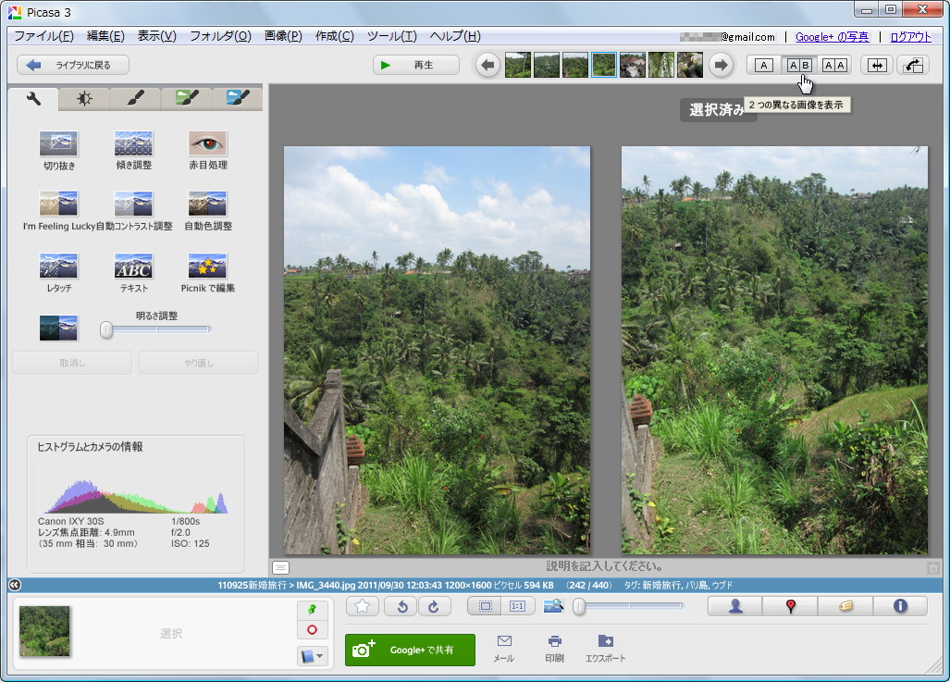Open the add-to-album dropdown
The height and width of the screenshot is (682, 950).
pos(312,656)
